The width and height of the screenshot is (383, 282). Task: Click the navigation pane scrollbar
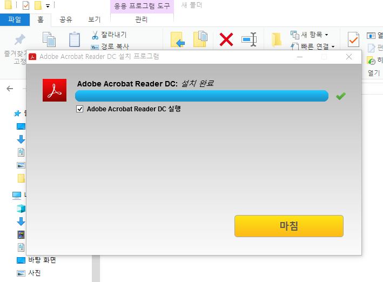[x=96, y=268]
